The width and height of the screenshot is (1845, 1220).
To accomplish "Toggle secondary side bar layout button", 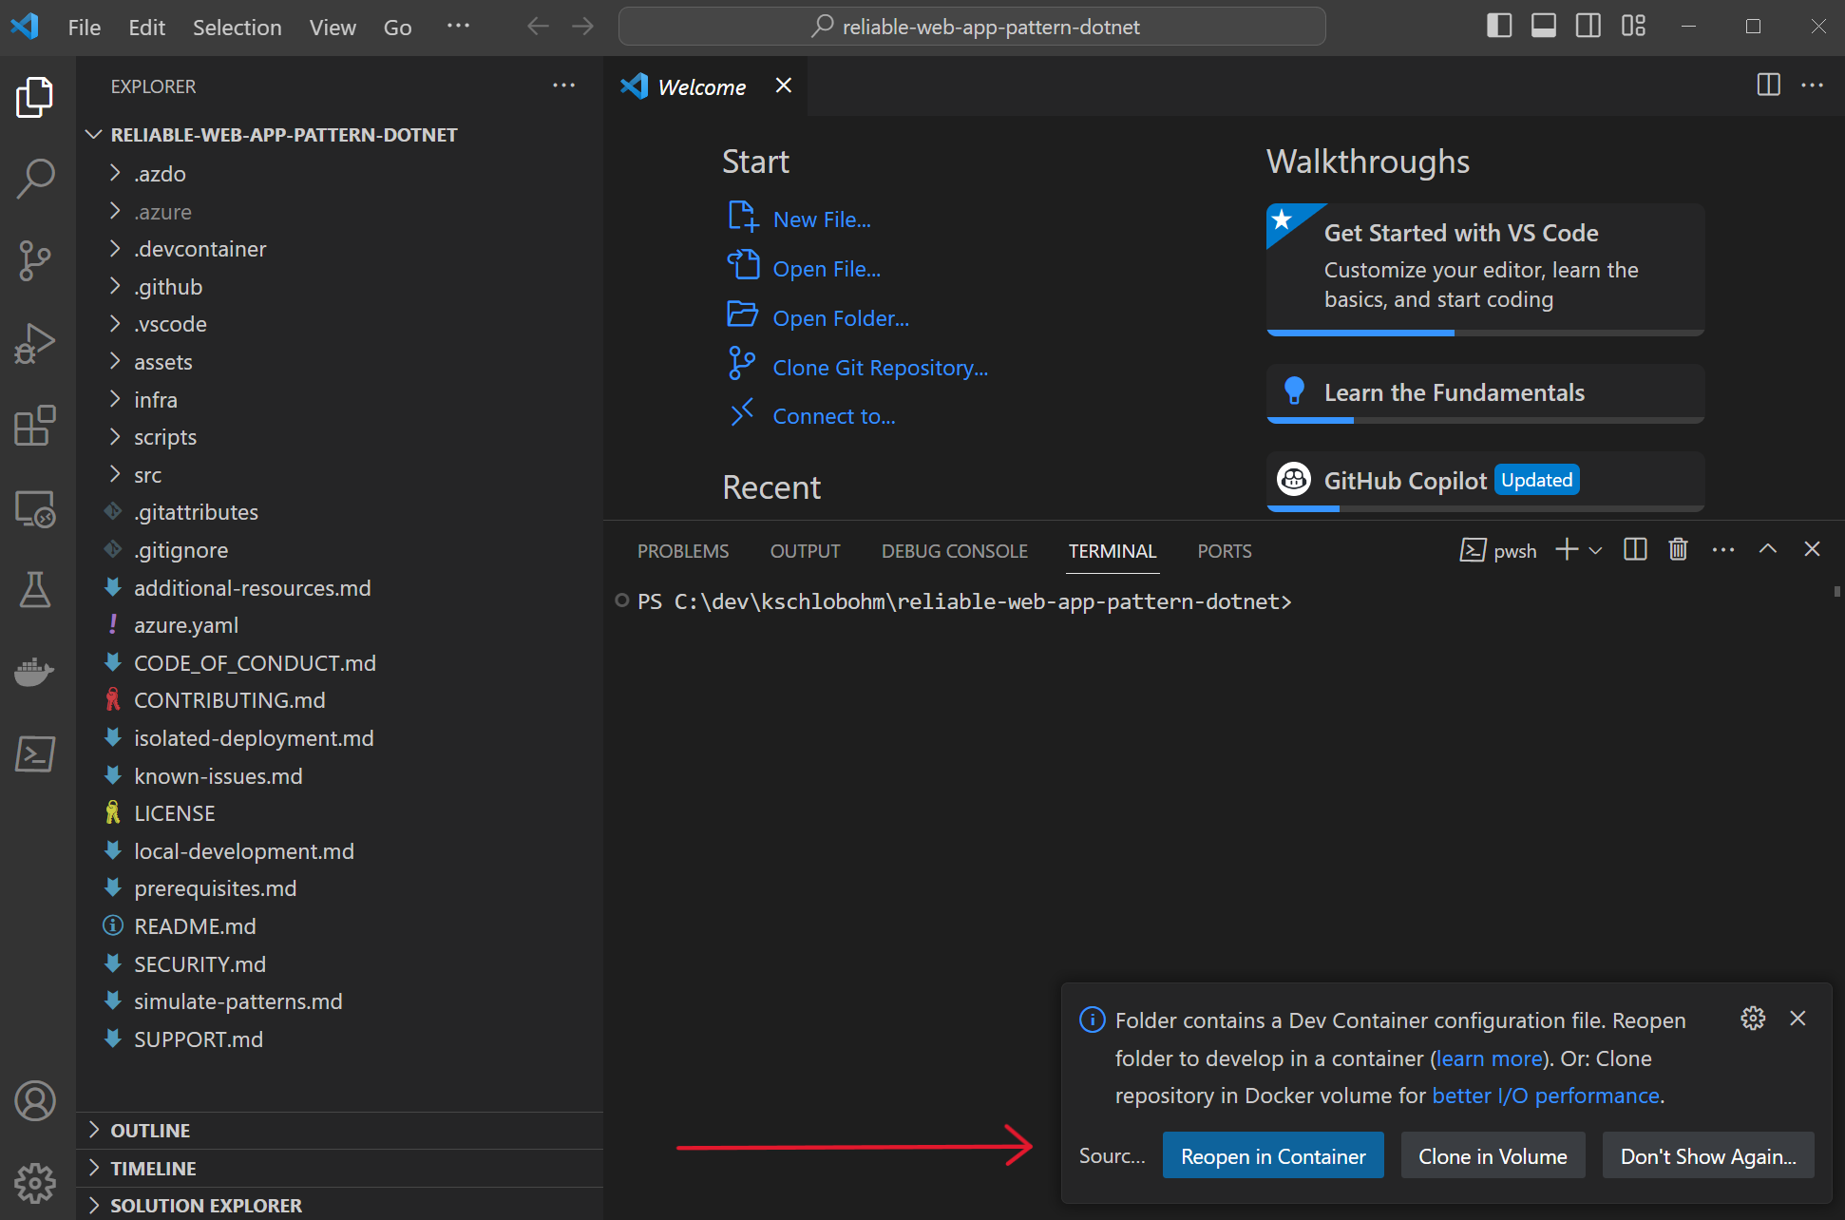I will (x=1588, y=27).
